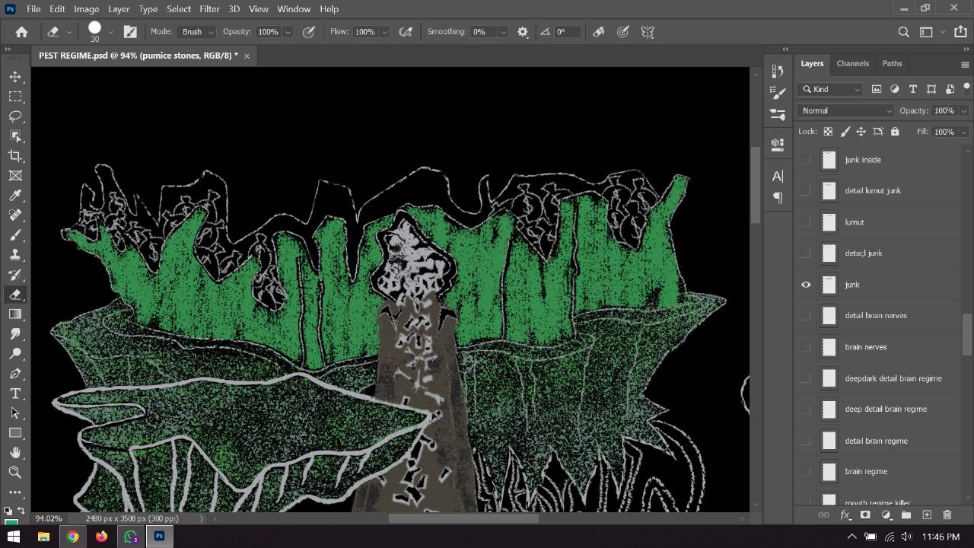The image size is (974, 548).
Task: Select the Dodge tool
Action: 15,354
